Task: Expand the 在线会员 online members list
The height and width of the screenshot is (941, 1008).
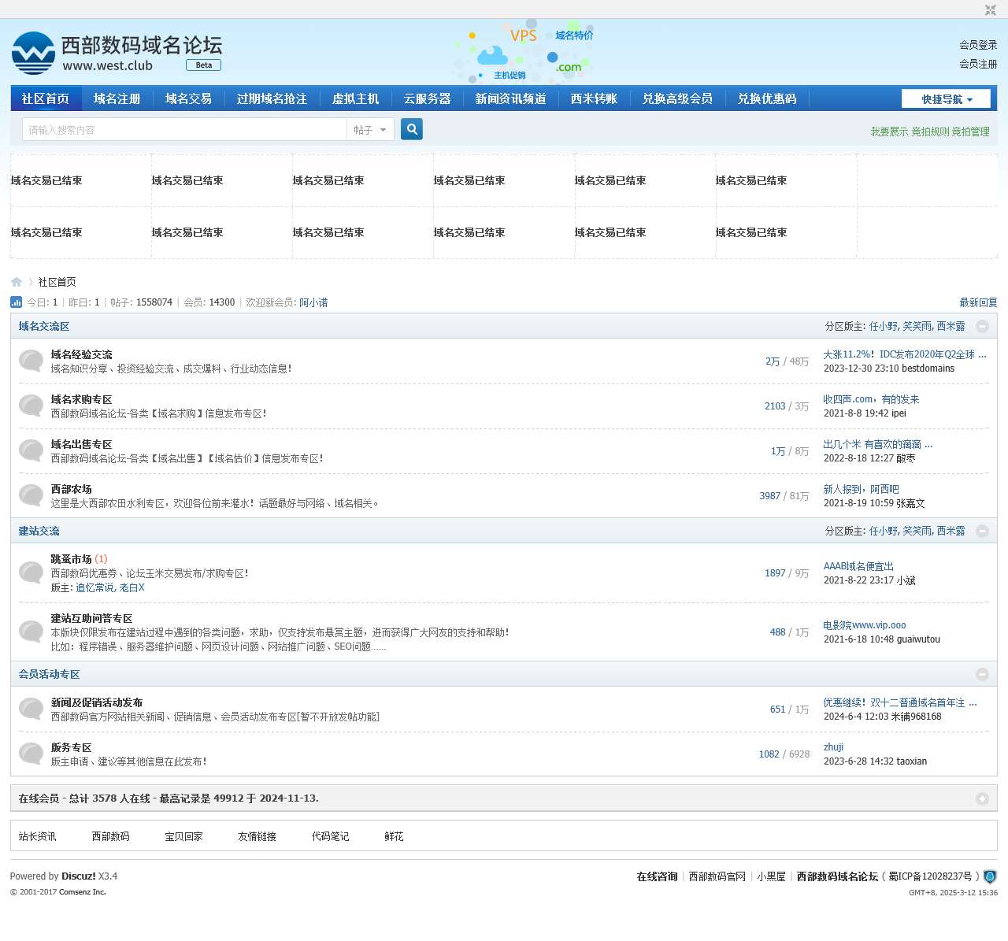Action: [982, 798]
